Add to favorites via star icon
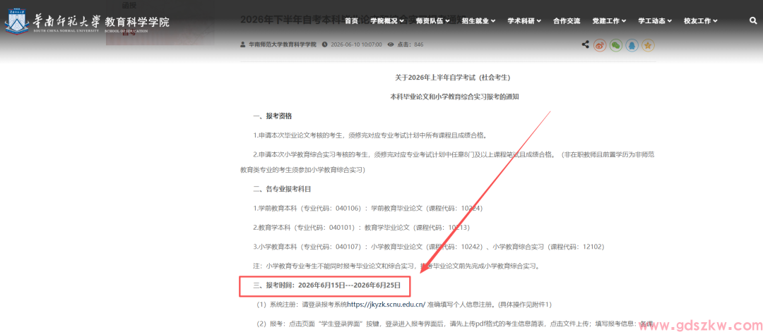 648,45
